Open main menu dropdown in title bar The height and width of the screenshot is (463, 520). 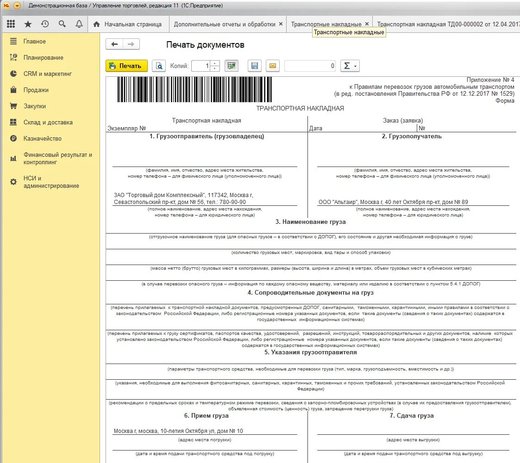click(17, 6)
